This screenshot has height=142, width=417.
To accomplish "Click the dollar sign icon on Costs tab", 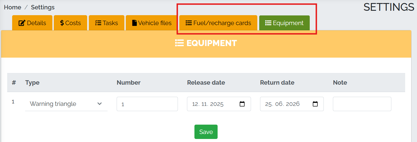I will [62, 23].
